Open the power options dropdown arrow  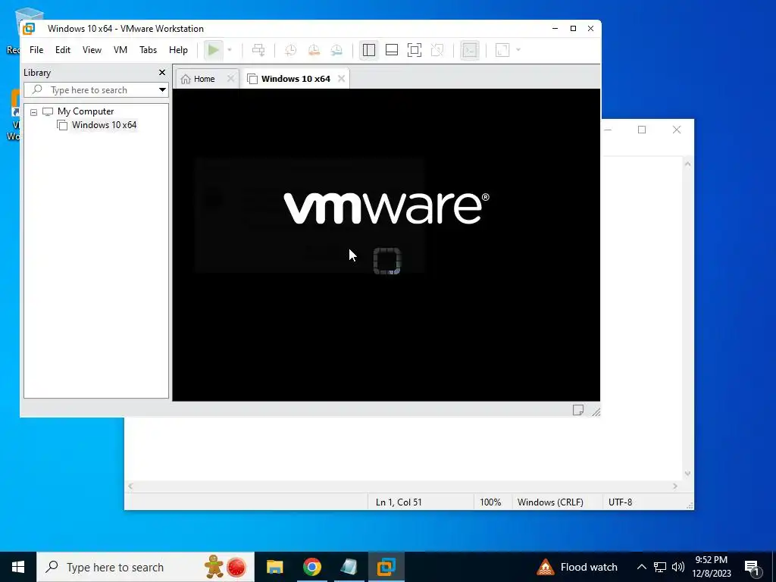pyautogui.click(x=230, y=50)
